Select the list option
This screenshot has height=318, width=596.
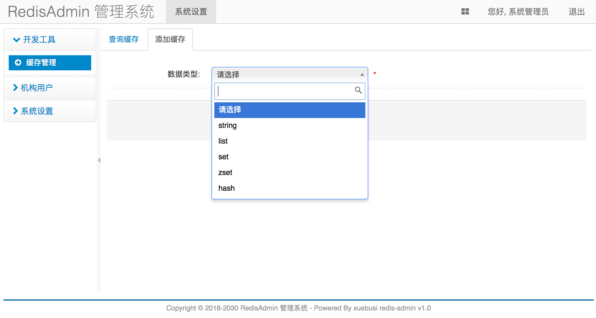click(223, 141)
